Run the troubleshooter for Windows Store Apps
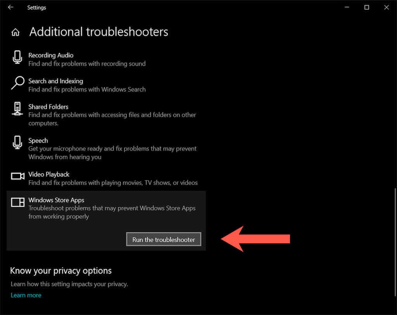The width and height of the screenshot is (397, 315). (x=164, y=240)
